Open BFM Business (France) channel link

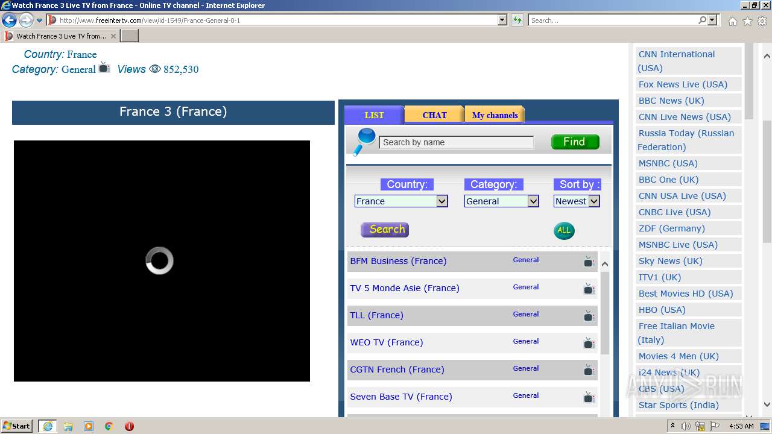pos(398,261)
